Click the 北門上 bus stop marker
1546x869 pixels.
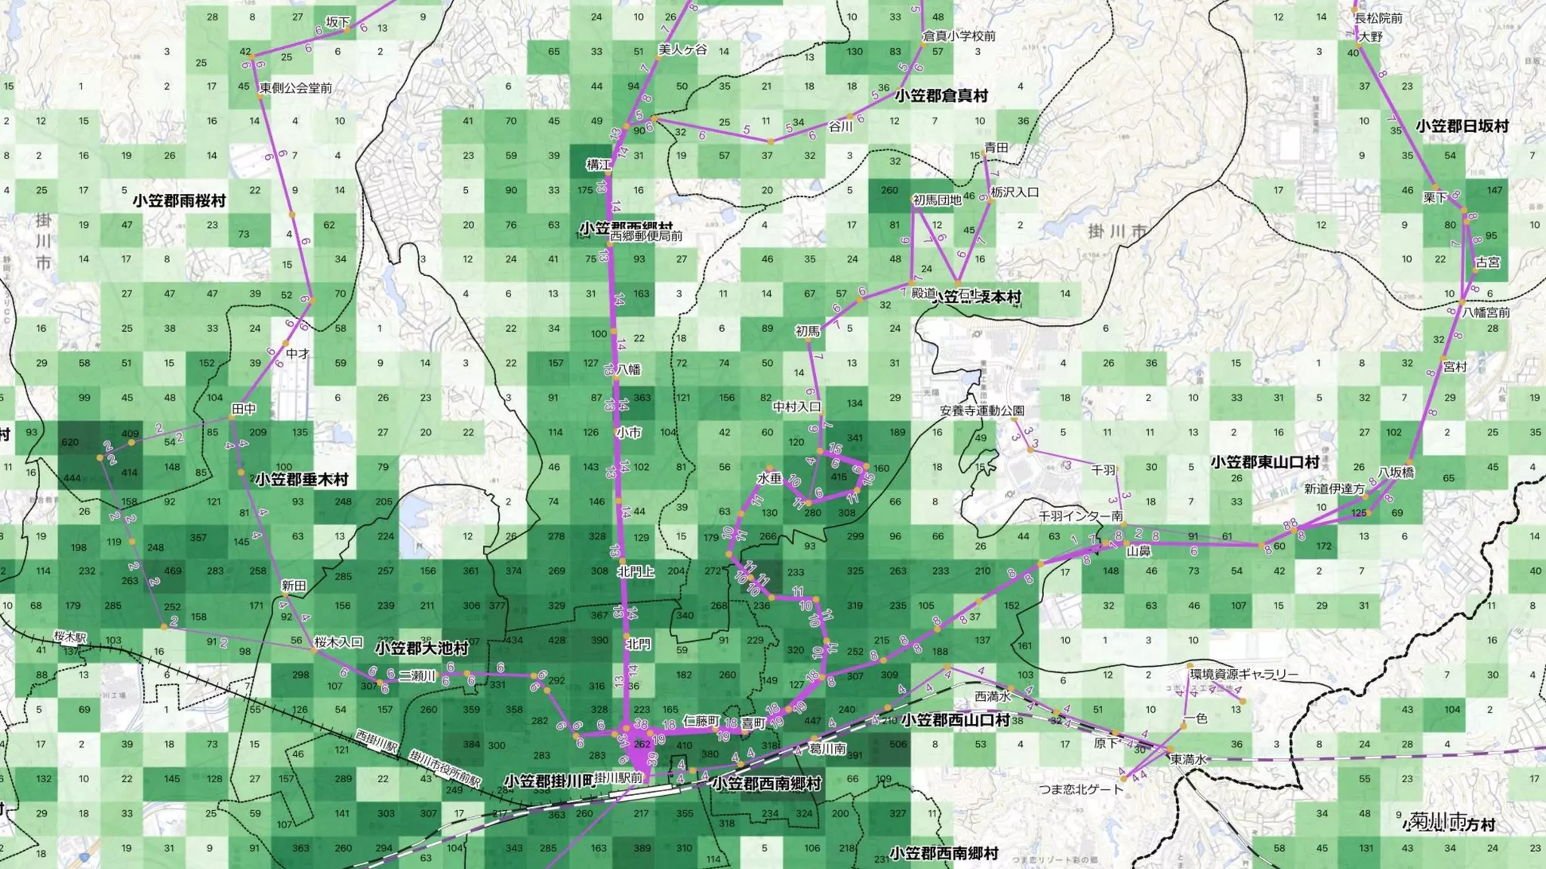tap(621, 562)
